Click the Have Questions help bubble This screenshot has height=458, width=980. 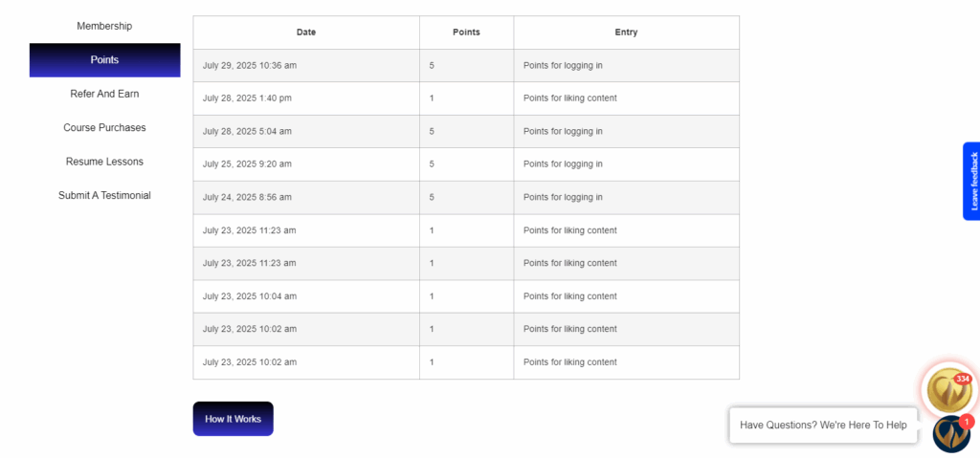823,425
